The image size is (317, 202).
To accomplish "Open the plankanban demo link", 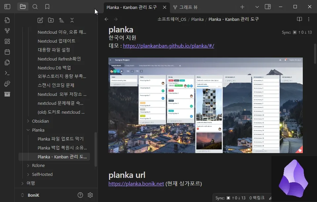I will (x=168, y=46).
